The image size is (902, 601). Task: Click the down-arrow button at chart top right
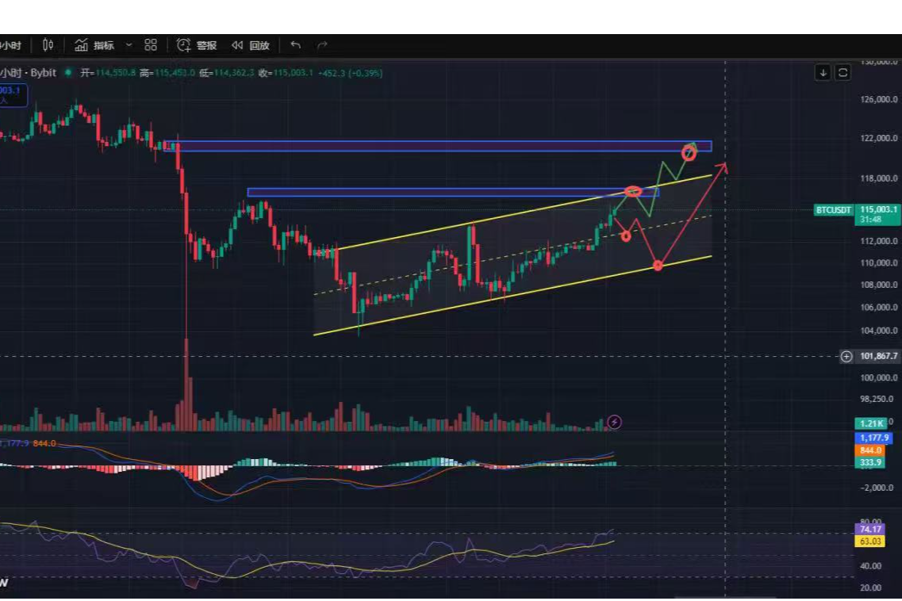(823, 72)
